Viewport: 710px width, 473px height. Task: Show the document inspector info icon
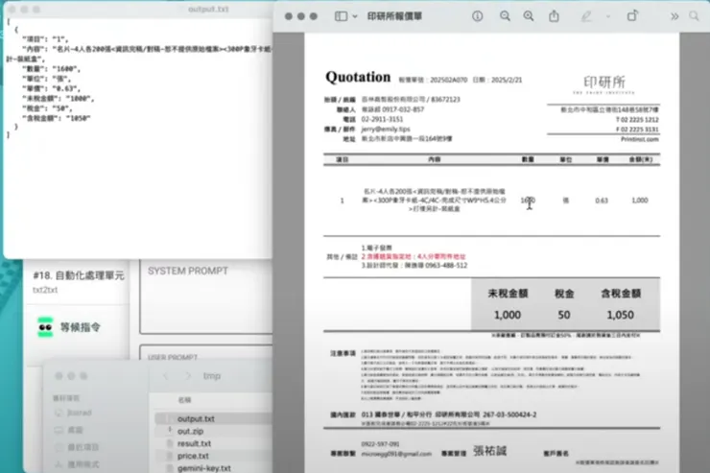tap(477, 16)
